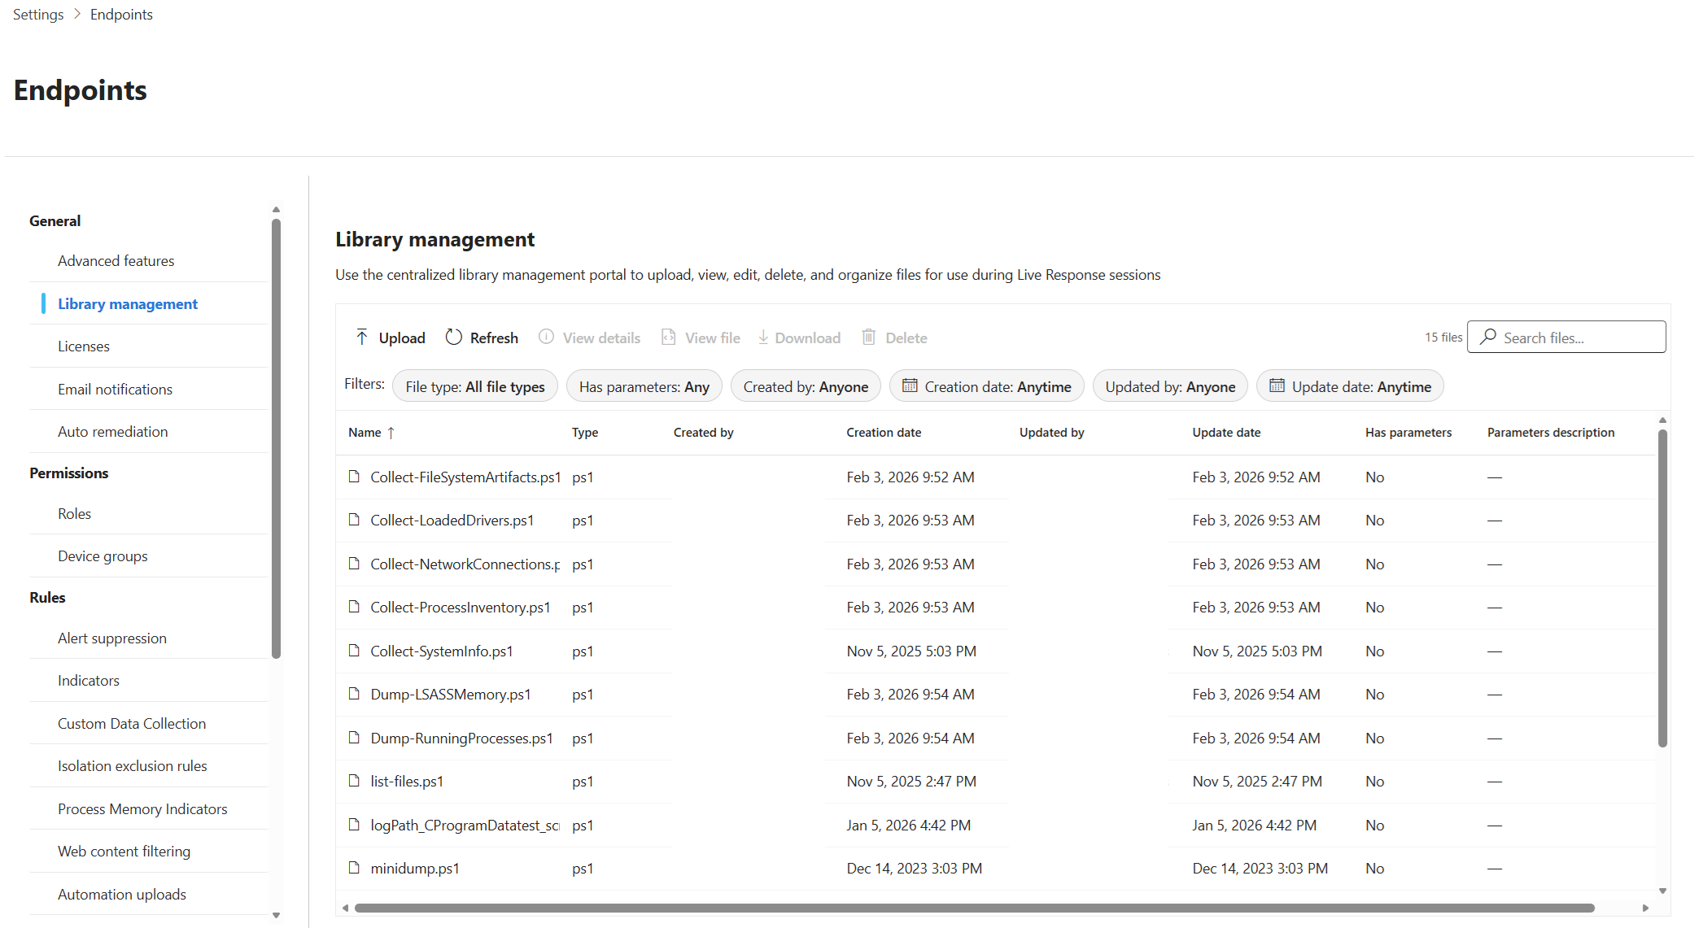
Task: Open the Device groups settings page
Action: [x=103, y=556]
